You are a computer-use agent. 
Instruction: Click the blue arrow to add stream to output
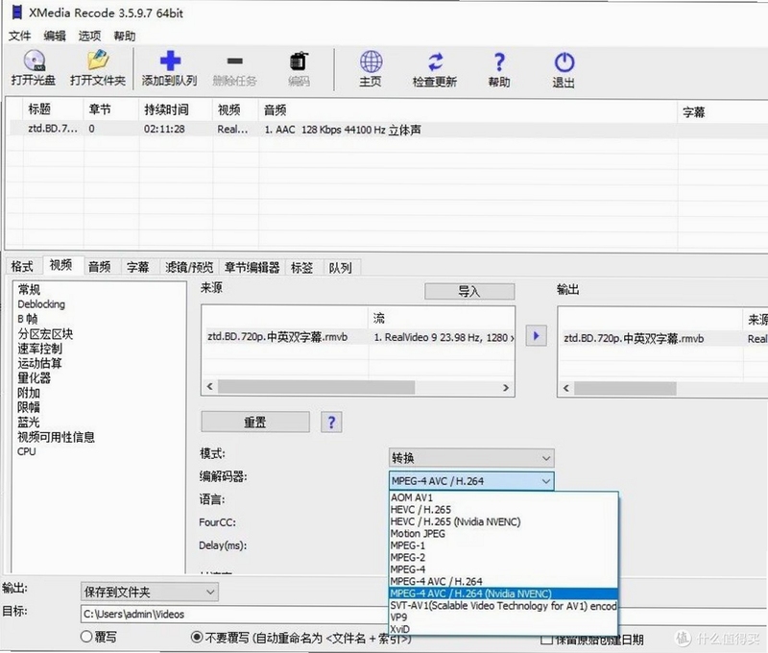(x=536, y=336)
